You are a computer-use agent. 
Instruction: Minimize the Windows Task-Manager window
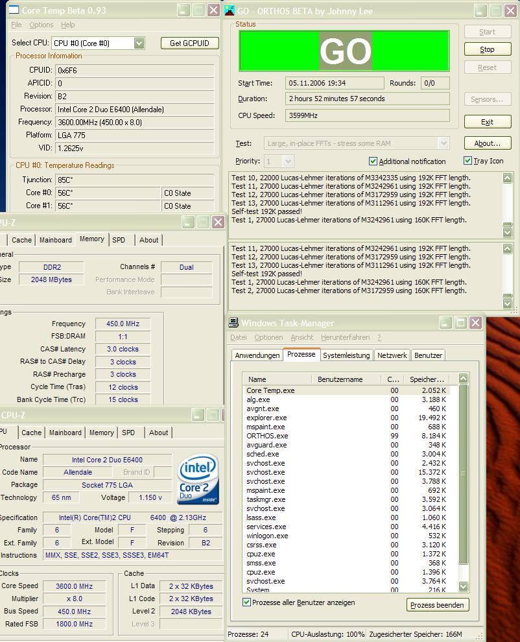point(445,323)
